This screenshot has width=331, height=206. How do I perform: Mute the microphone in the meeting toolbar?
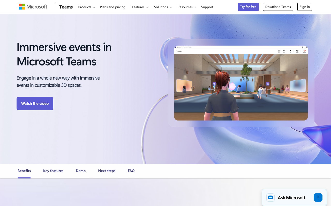(290, 50)
